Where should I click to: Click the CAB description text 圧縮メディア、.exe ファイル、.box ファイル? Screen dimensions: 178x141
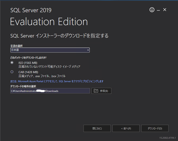coord(42,76)
